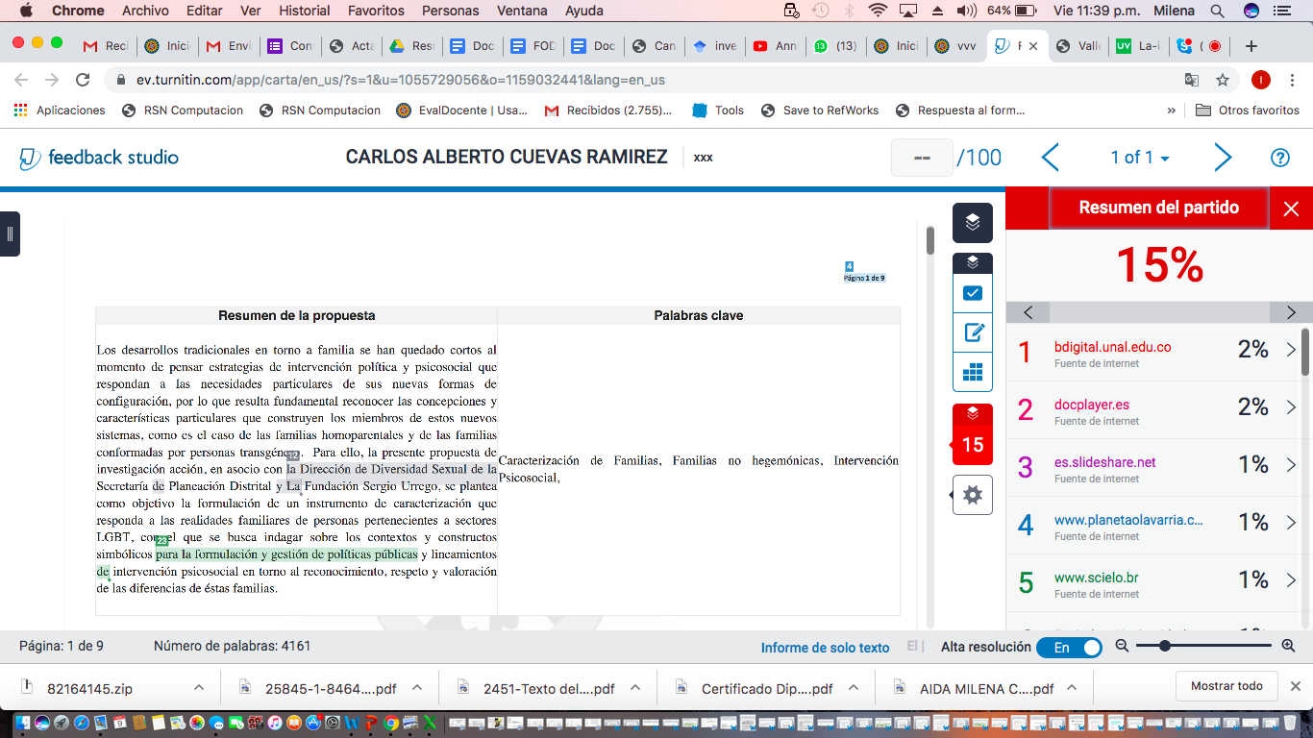Image resolution: width=1313 pixels, height=738 pixels.
Task: Open Aplicaciones bookmarks shortcut
Action: click(60, 111)
